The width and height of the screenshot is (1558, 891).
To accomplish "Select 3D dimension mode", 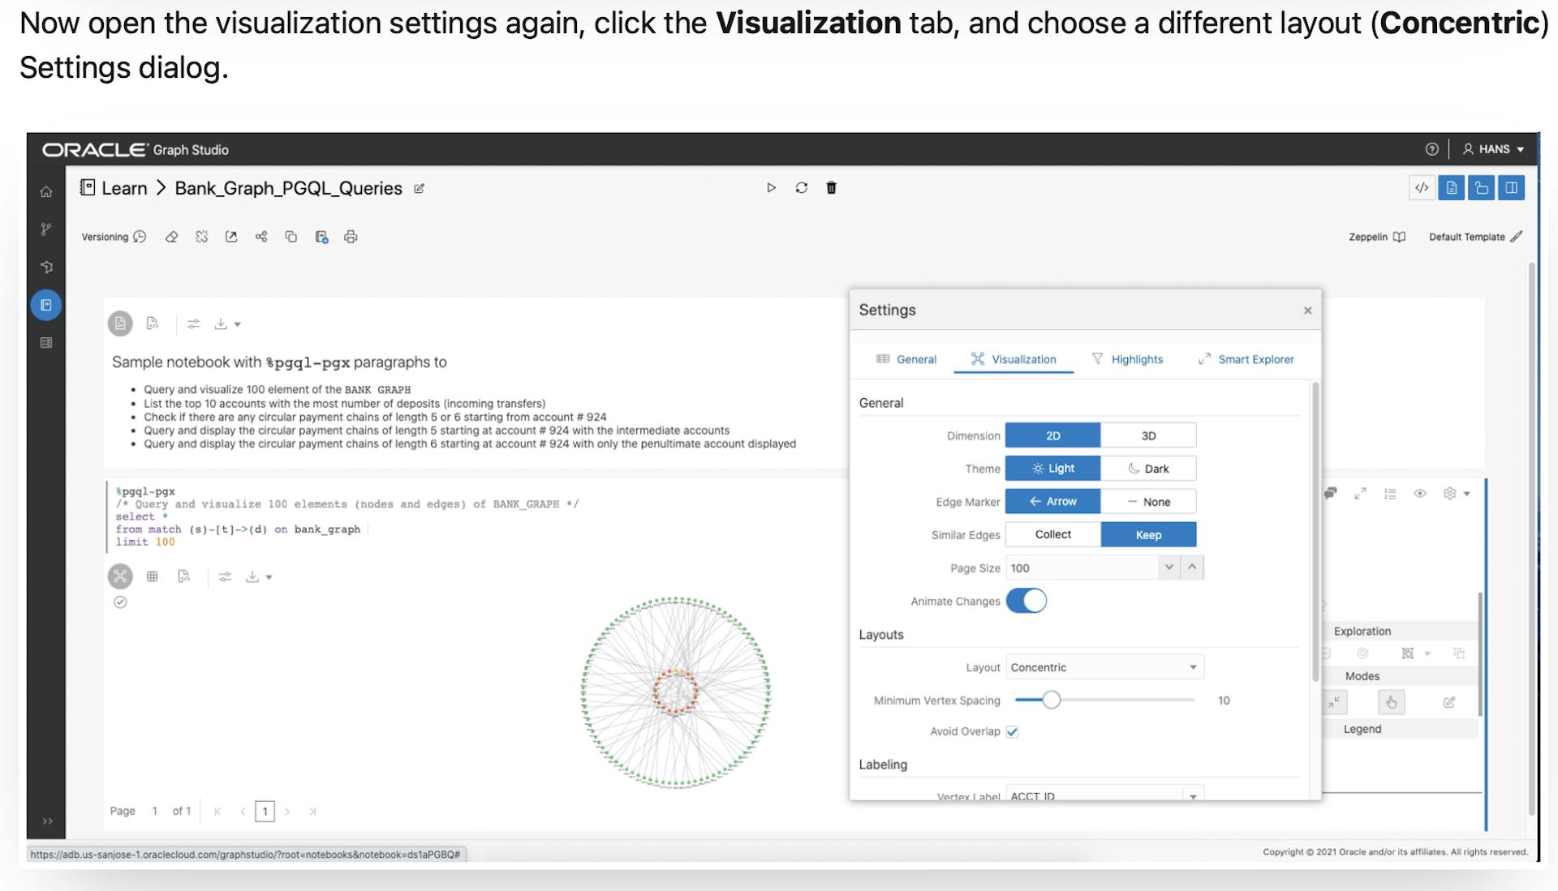I will click(x=1148, y=435).
